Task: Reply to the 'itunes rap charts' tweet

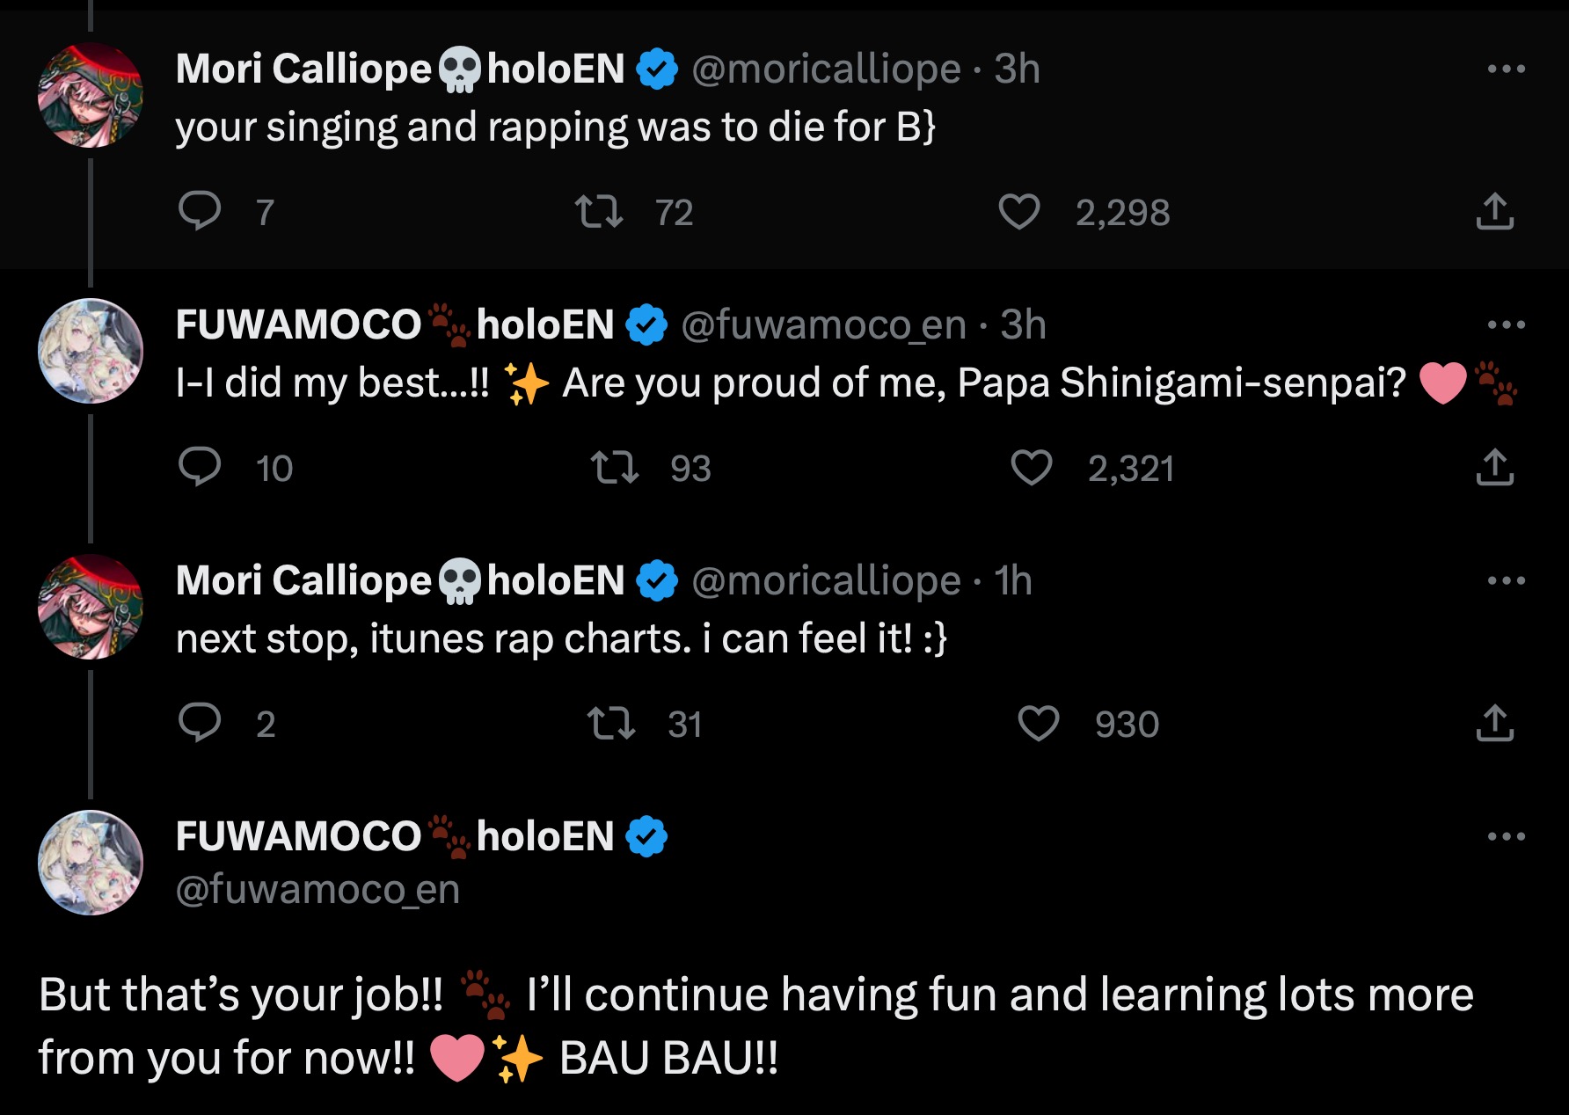Action: [x=200, y=723]
